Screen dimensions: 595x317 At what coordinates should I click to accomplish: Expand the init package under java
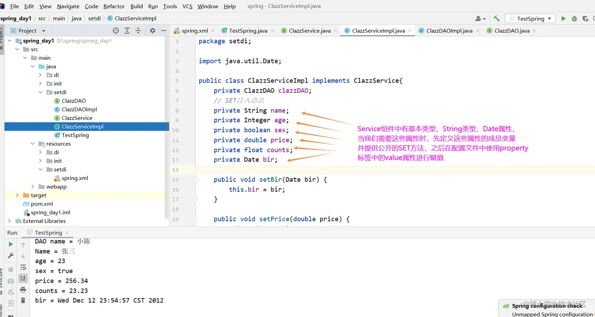(x=41, y=84)
